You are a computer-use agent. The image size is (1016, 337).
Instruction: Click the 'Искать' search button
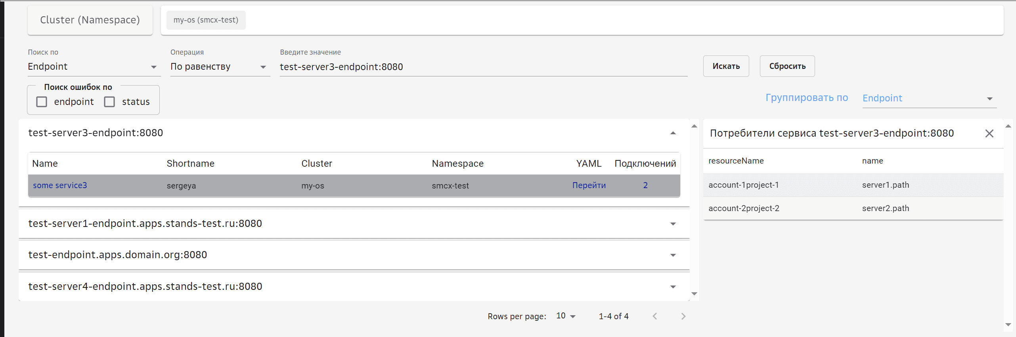[x=726, y=66]
